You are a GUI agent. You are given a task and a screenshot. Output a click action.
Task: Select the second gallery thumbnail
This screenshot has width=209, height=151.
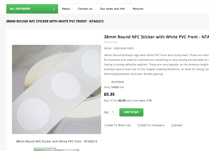pyautogui.click(x=68, y=150)
